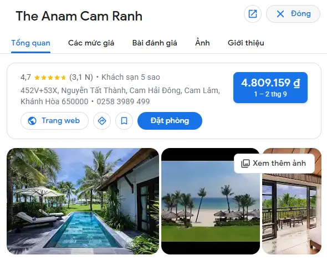
Task: Click the star rating icons
Action: [50, 78]
